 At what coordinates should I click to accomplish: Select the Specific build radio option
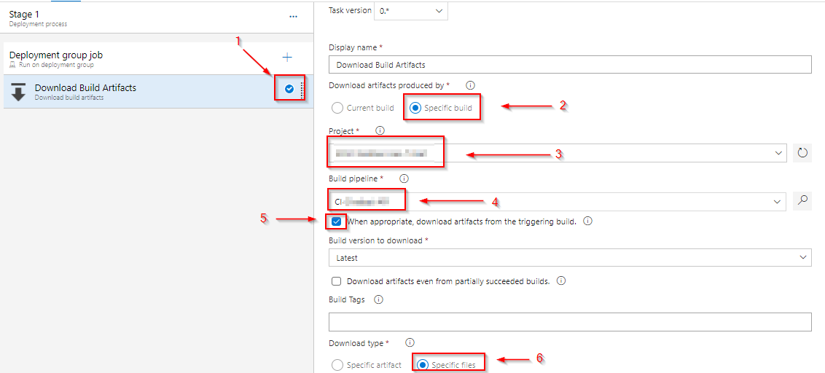415,108
